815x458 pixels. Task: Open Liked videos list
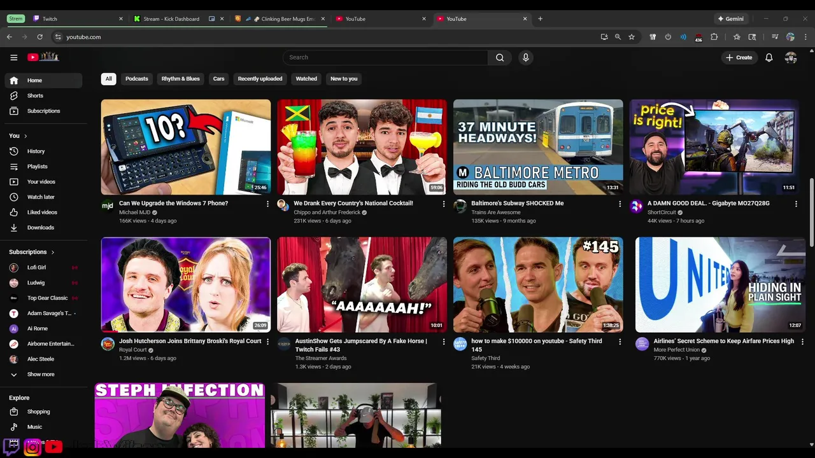click(43, 212)
